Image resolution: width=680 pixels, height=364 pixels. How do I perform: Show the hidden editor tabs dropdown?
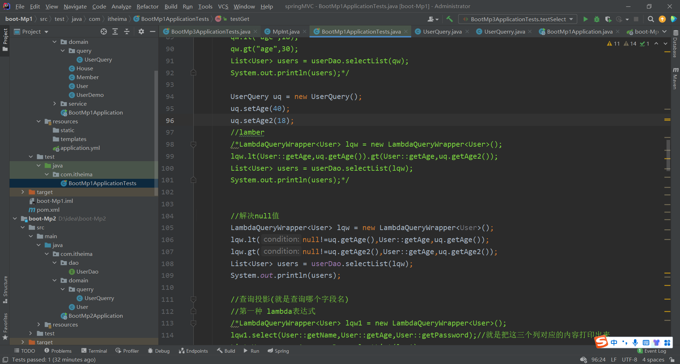(x=664, y=32)
